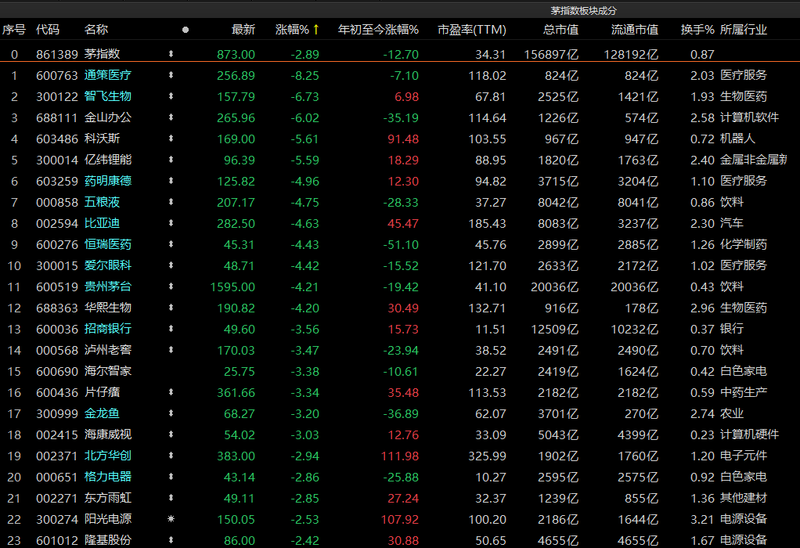Open the 贵州茅台 stock name
Screen dimensions: 800x548
pos(108,287)
